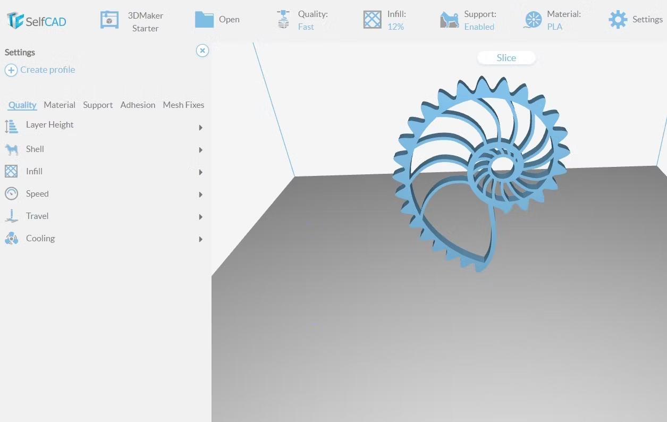The width and height of the screenshot is (667, 422).
Task: Click the Infill grid icon in toolbar
Action: pyautogui.click(x=372, y=19)
